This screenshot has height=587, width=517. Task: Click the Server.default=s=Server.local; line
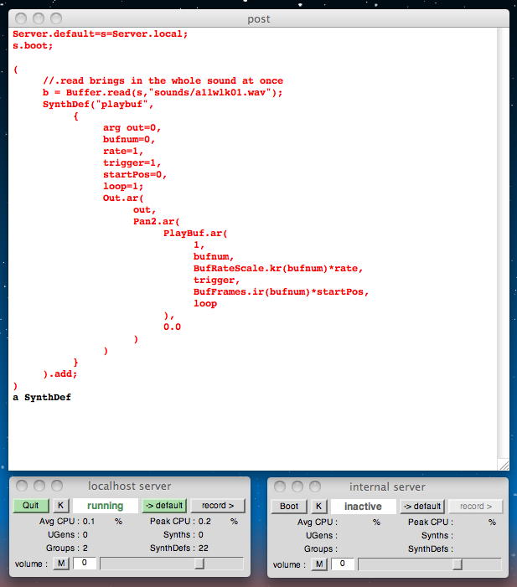[x=100, y=33]
